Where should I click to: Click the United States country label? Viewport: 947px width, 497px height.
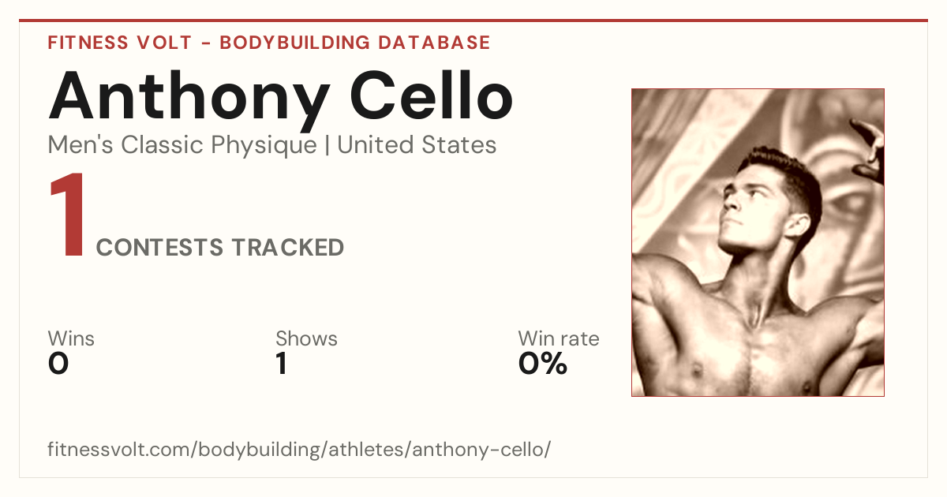coord(417,145)
